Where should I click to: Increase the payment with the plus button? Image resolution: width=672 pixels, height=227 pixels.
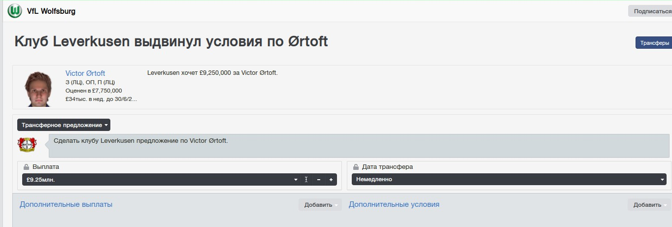click(x=331, y=180)
